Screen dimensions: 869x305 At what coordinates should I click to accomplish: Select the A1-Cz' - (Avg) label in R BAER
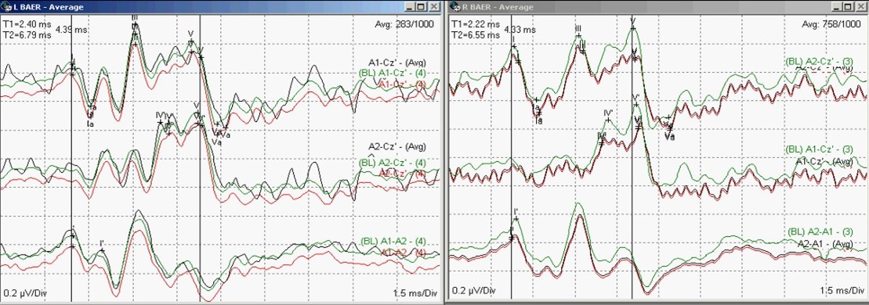824,161
